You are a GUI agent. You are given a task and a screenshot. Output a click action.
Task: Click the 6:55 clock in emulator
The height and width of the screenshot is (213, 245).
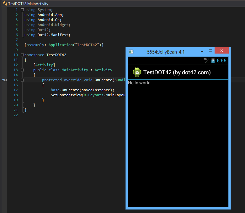click(221, 61)
